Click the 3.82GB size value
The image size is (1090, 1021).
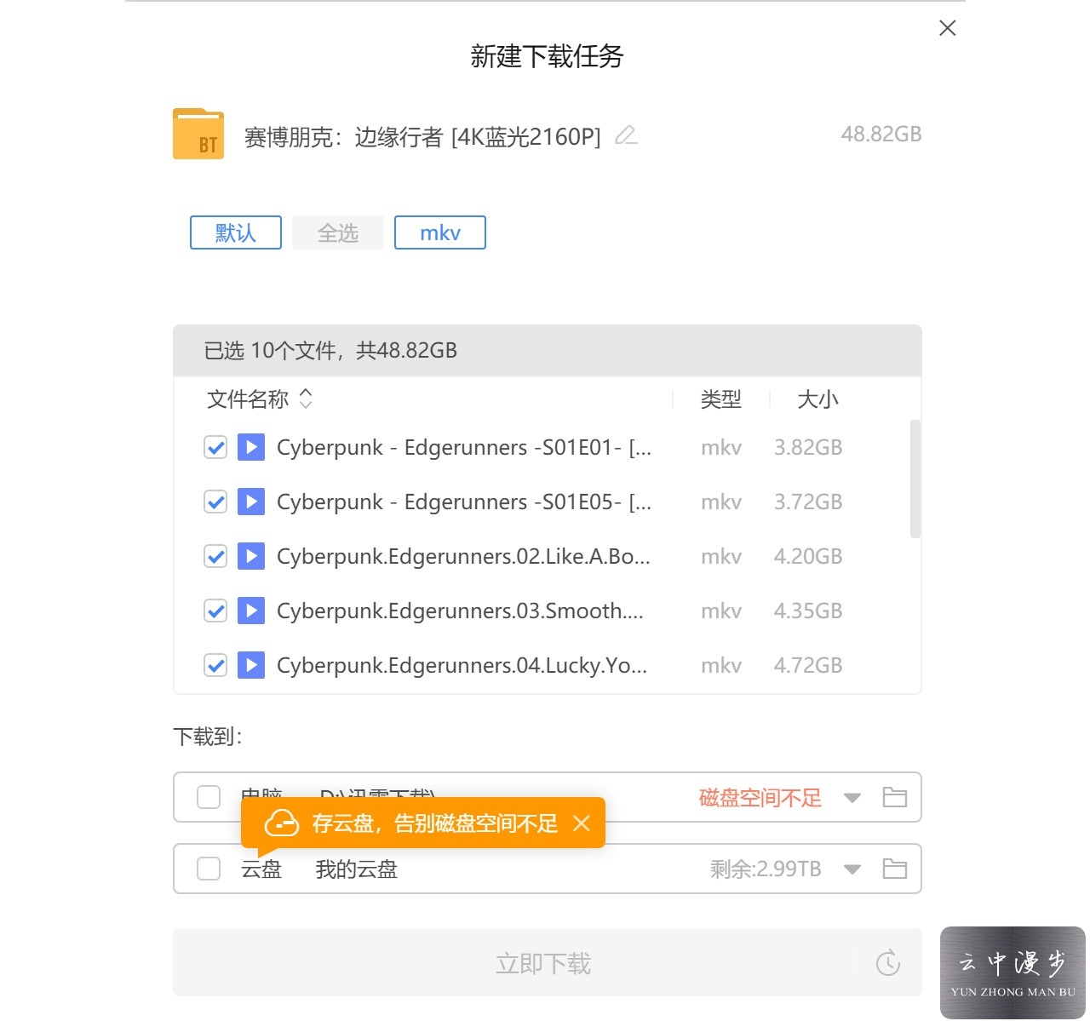[x=808, y=448]
